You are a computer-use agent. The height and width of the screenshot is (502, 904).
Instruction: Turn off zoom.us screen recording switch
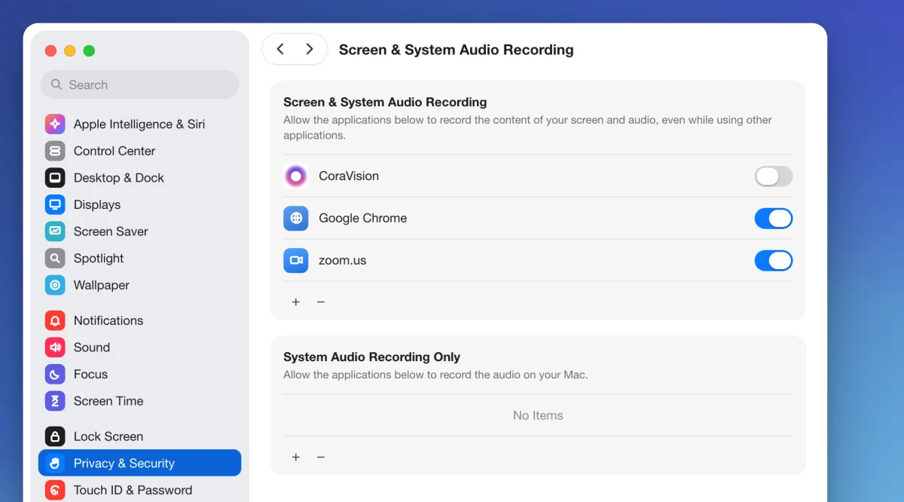[774, 261]
